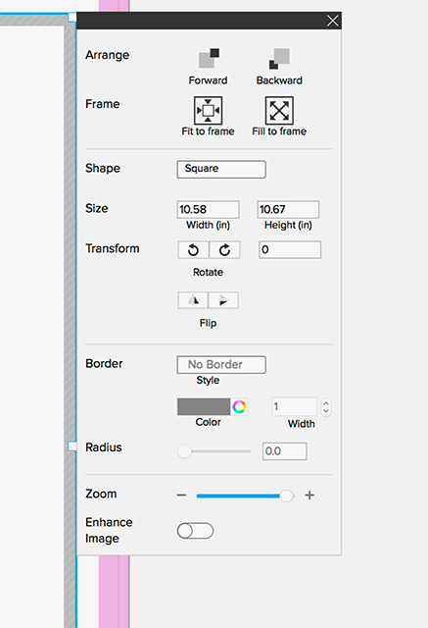Select the gray border color swatch
The image size is (428, 628).
[204, 407]
